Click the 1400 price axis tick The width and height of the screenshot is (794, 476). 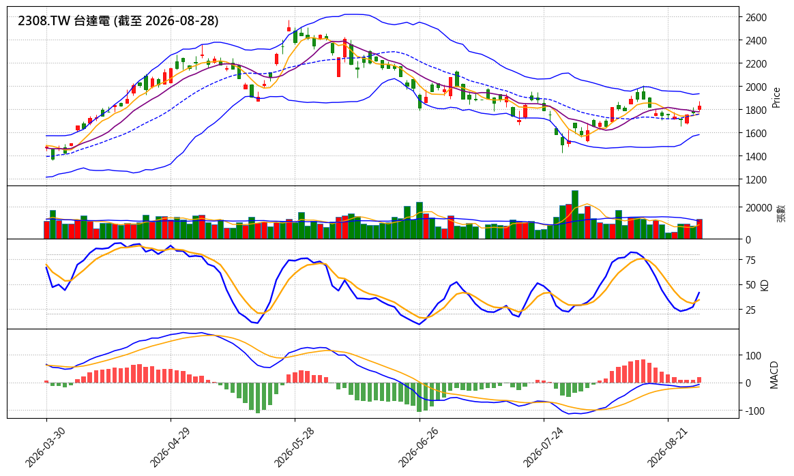756,156
